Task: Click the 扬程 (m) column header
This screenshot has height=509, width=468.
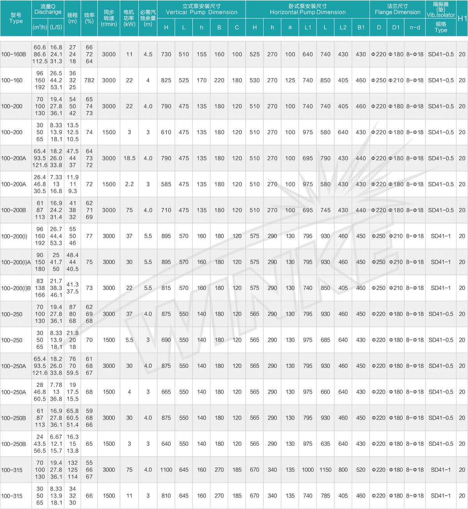Action: 73,18
